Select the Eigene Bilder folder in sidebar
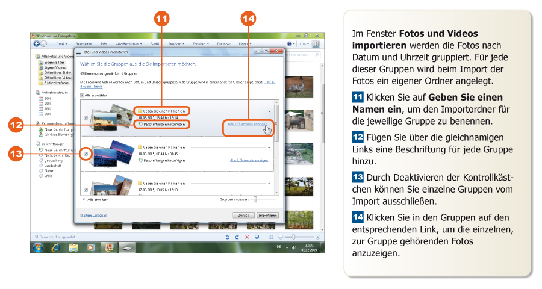542x289 pixels. coord(53,62)
